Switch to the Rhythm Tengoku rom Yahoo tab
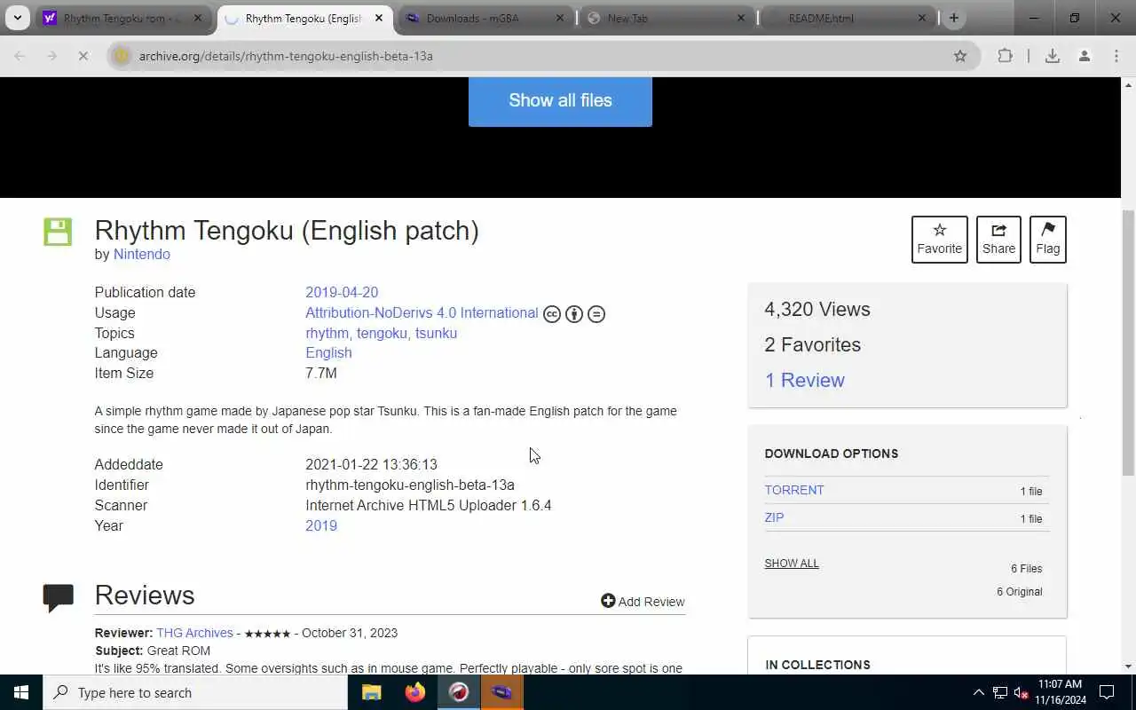 tap(122, 18)
